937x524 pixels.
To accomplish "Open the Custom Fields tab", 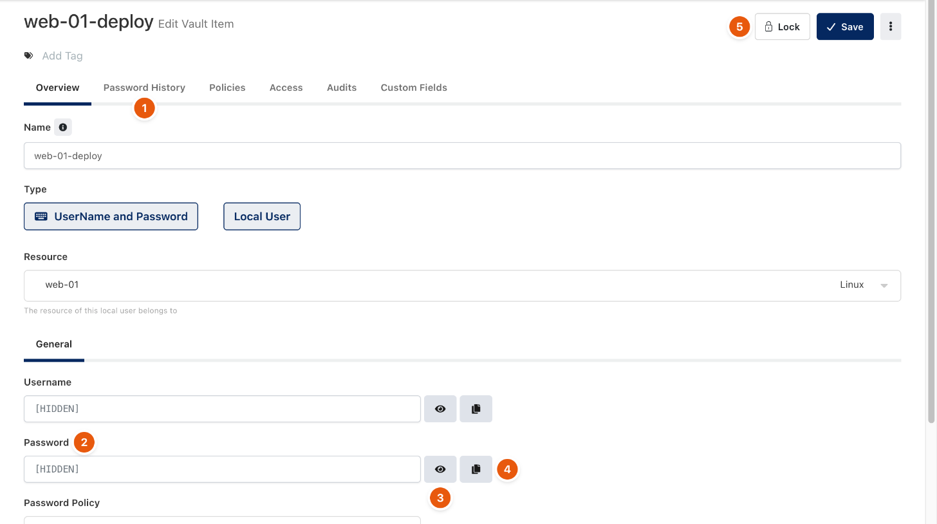I will tap(414, 88).
